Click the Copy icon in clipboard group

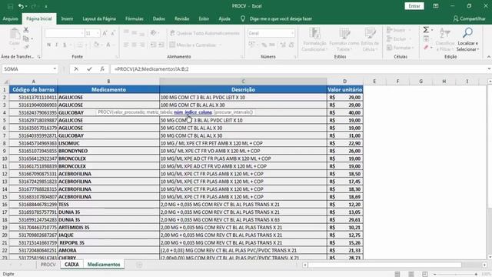26,39
